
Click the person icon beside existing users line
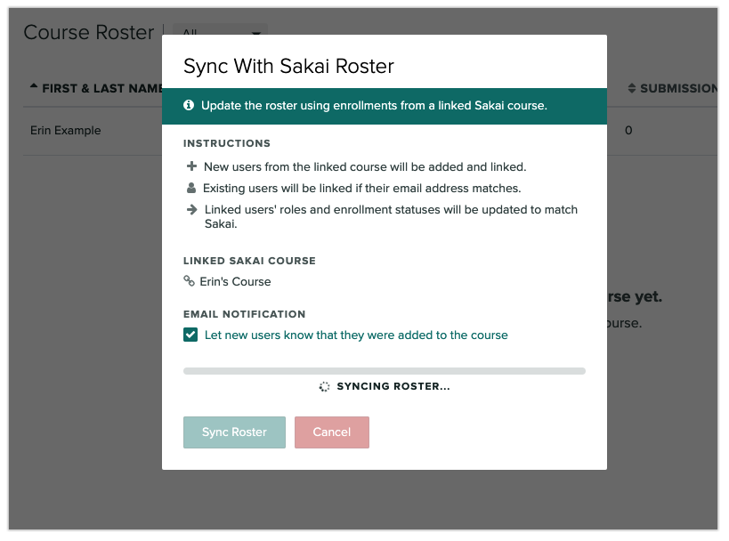(x=190, y=188)
